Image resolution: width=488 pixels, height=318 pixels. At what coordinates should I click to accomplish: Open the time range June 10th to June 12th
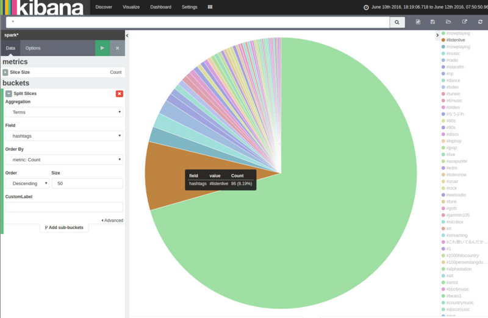429,7
